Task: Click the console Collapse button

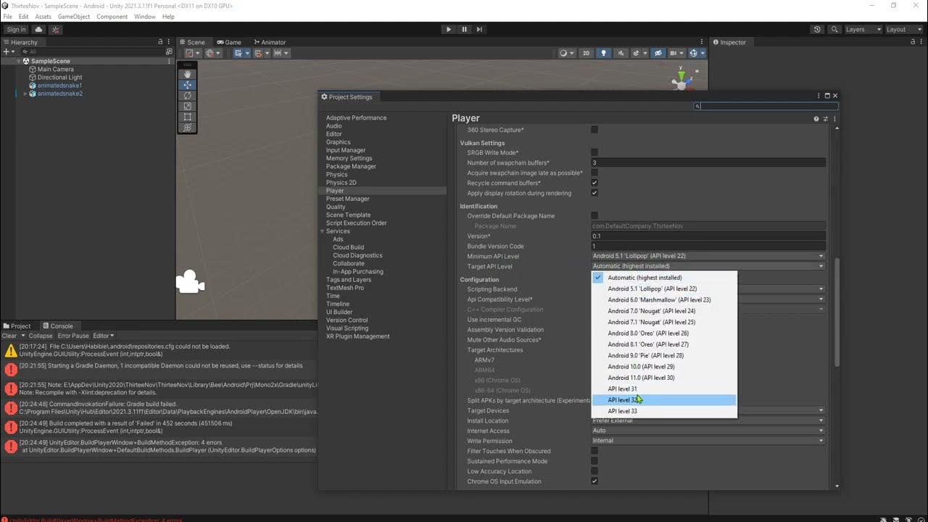Action: 41,336
